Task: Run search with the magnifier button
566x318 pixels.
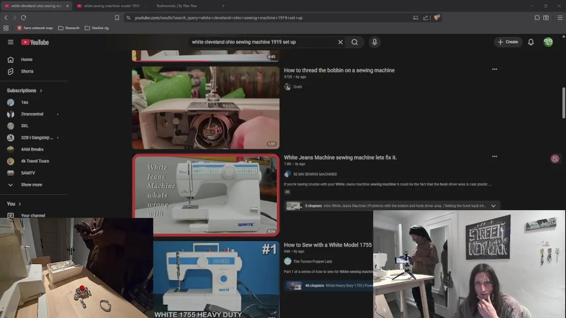Action: [355, 42]
